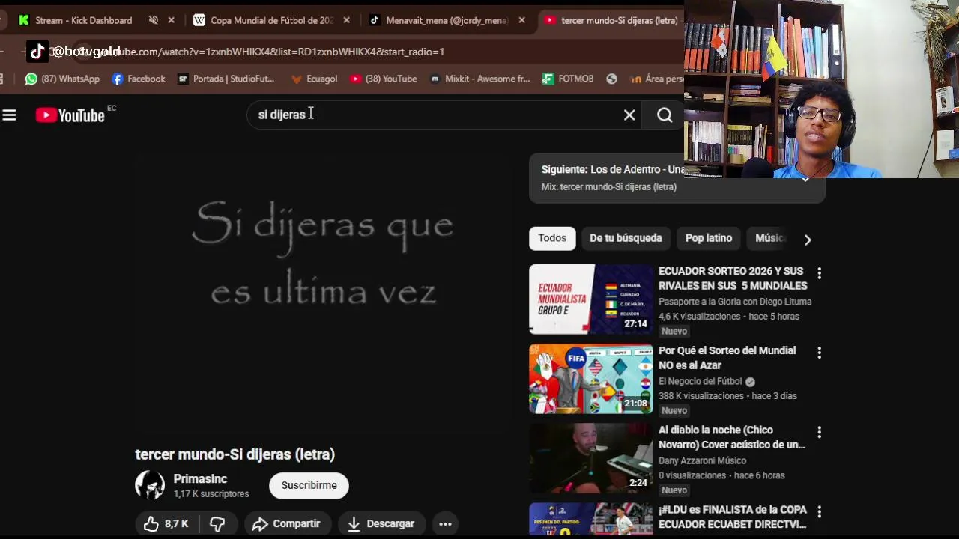Image resolution: width=959 pixels, height=539 pixels.
Task: Close the Kick Dashboard tab
Action: click(171, 20)
